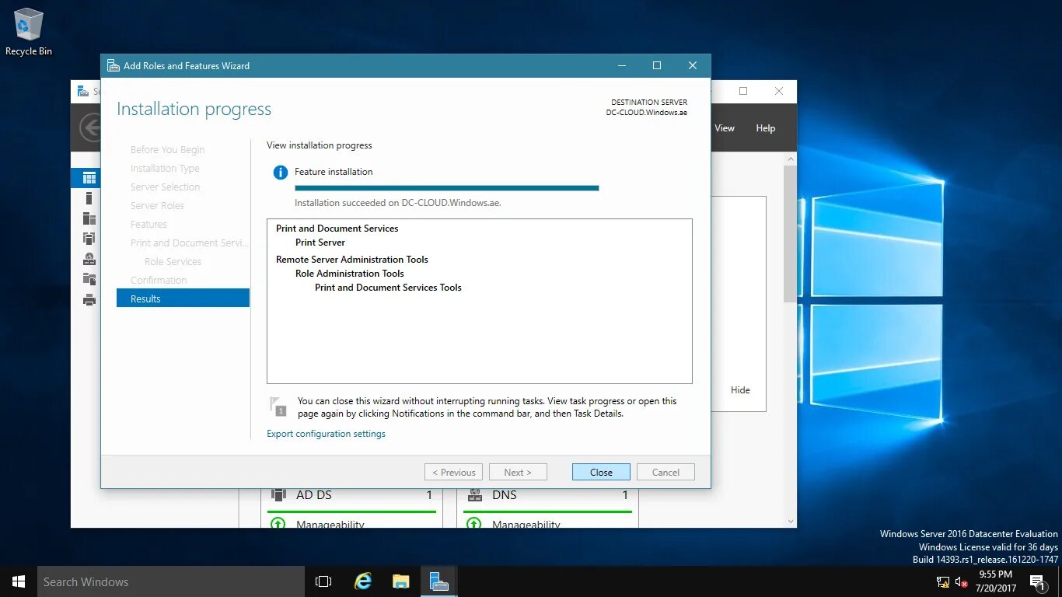Select the Print Server row in results
The image size is (1062, 597).
tap(320, 243)
